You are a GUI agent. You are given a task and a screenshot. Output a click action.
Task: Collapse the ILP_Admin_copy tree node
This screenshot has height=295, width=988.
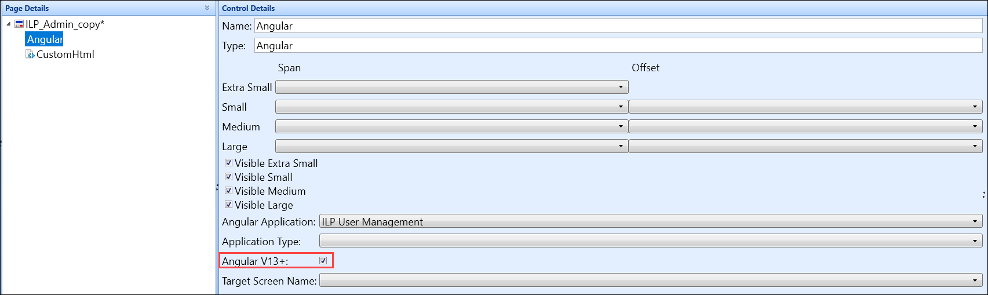click(9, 24)
